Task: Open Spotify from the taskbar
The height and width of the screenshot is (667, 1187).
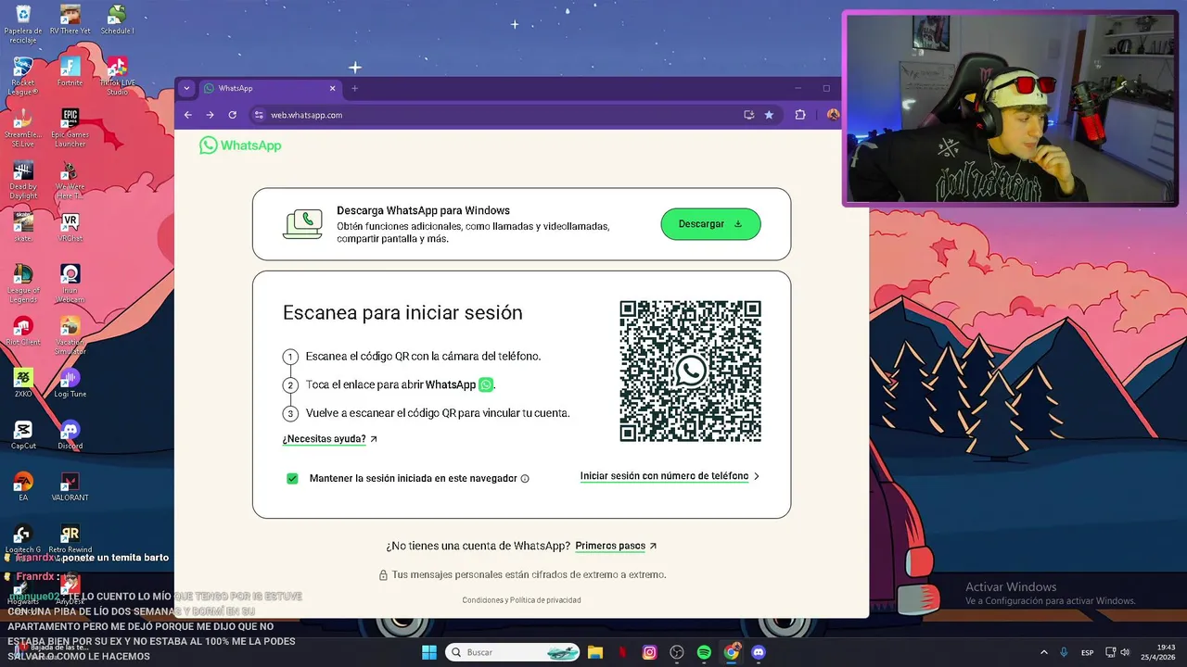Action: point(704,652)
